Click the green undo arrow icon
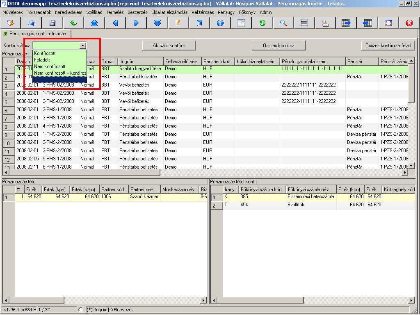This screenshot has width=420, height=315. pyautogui.click(x=73, y=23)
